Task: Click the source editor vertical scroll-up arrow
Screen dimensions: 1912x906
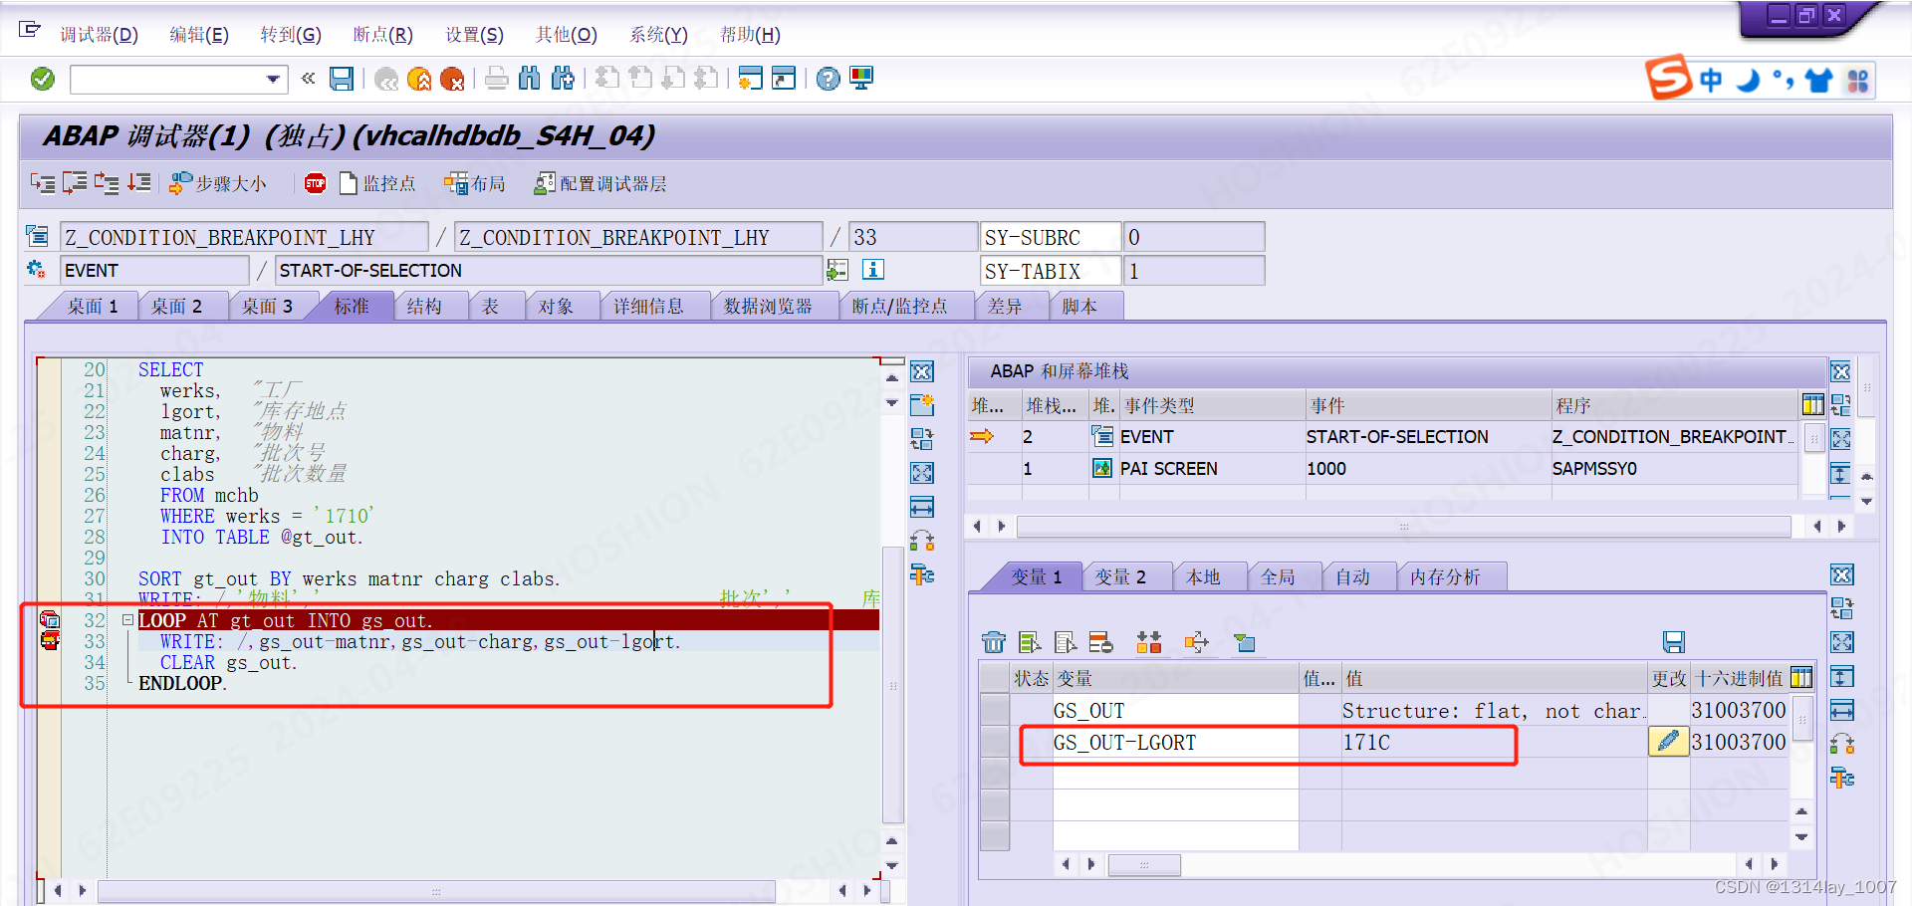Action: 892,378
